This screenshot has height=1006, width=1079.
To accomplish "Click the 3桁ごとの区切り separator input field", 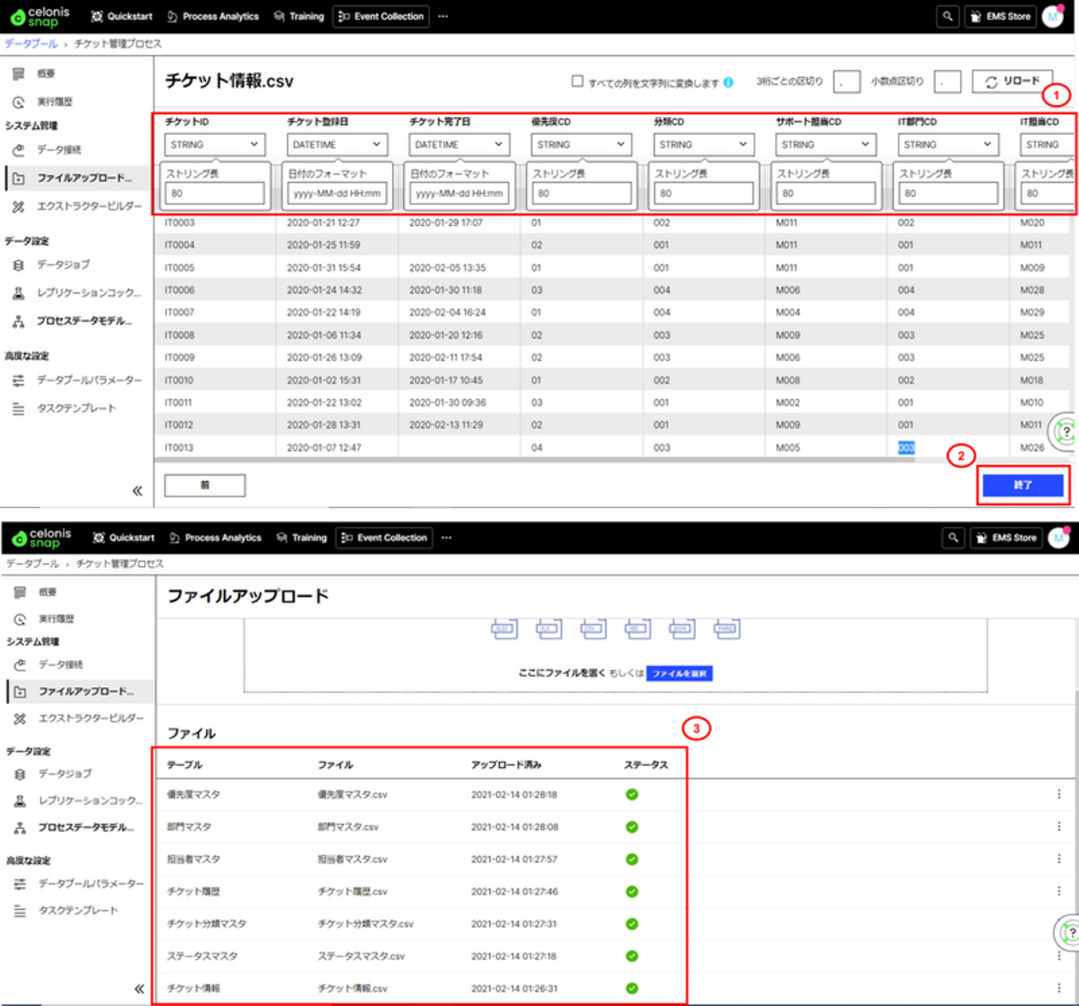I will point(846,82).
